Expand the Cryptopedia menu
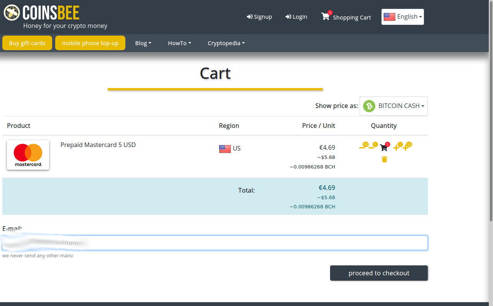 (x=226, y=43)
